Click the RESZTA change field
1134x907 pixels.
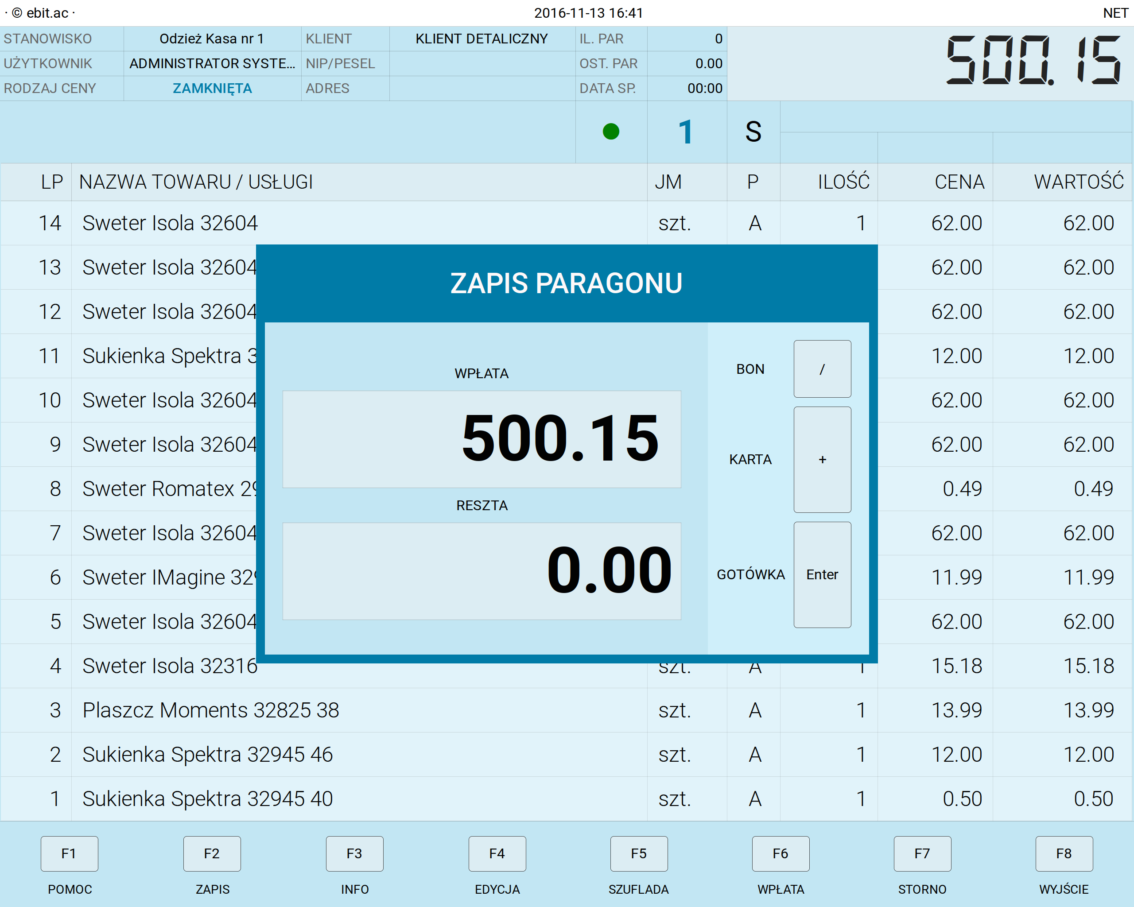pos(481,571)
